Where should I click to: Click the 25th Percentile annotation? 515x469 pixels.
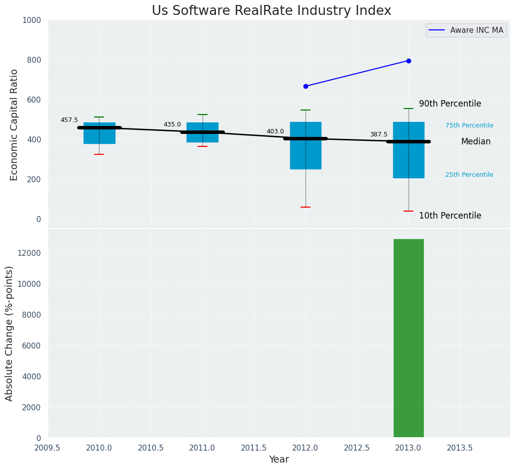tap(469, 175)
